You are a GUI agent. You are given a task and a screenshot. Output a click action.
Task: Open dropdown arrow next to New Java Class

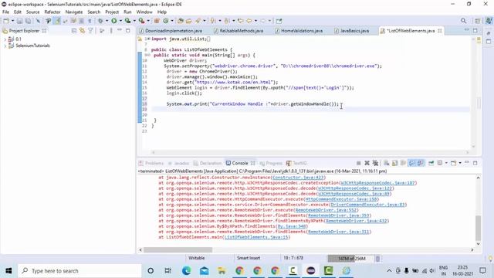172,21
